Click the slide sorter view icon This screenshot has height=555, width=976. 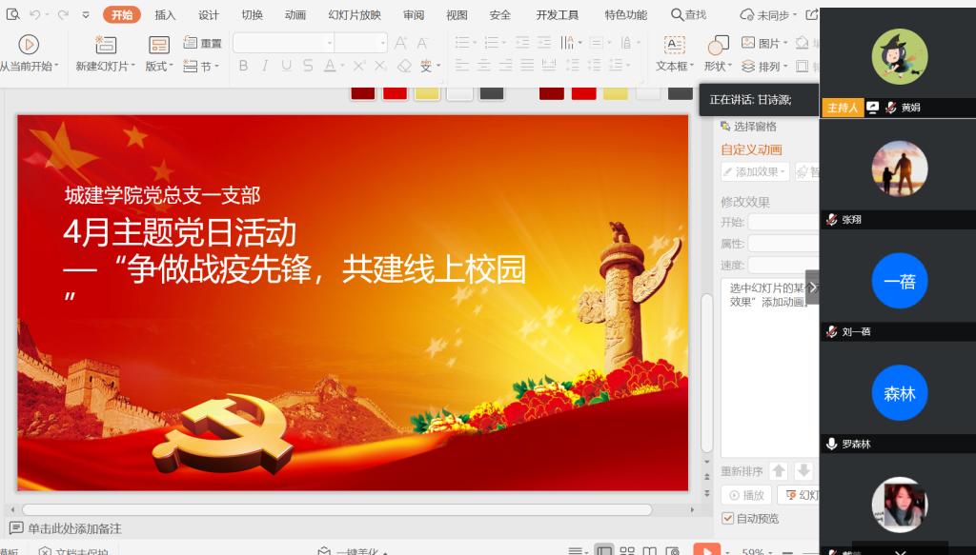point(627,551)
